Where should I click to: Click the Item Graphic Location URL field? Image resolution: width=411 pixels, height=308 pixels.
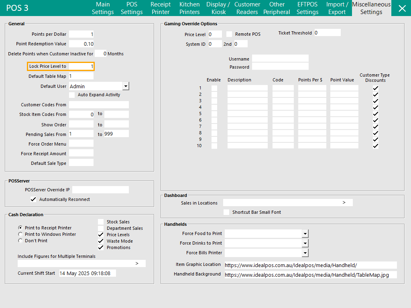coord(311,265)
